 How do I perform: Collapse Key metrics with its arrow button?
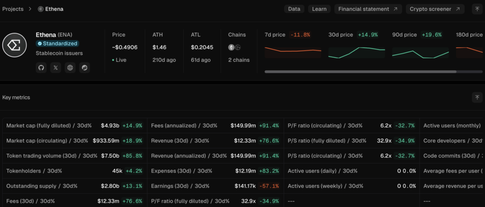477,97
